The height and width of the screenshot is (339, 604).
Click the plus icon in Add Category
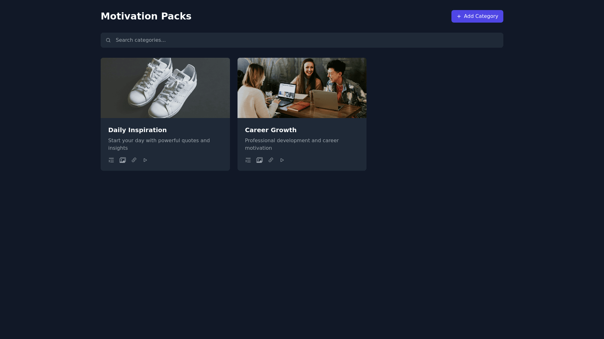pyautogui.click(x=459, y=16)
